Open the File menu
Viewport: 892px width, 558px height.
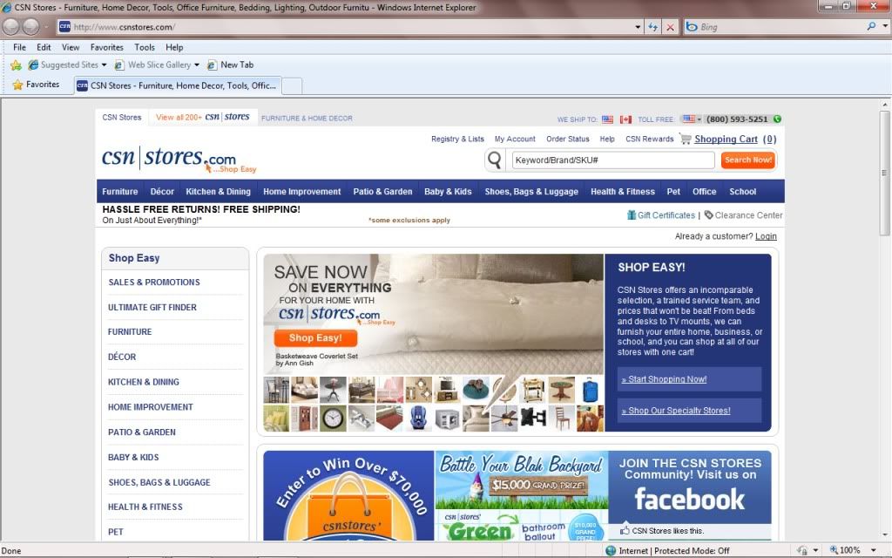coord(19,47)
